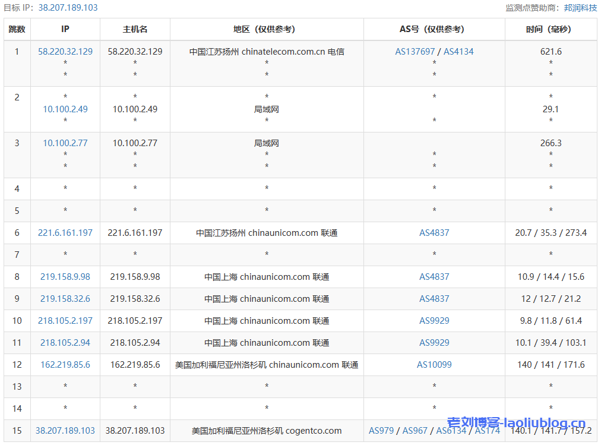Open IP link 218.105.2.197

65,320
